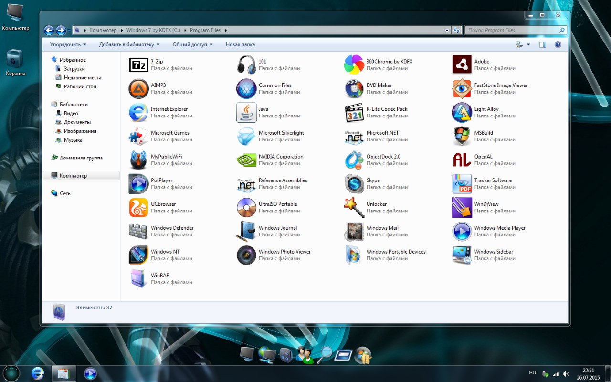
Task: Click the RU language indicator in tray
Action: [532, 372]
